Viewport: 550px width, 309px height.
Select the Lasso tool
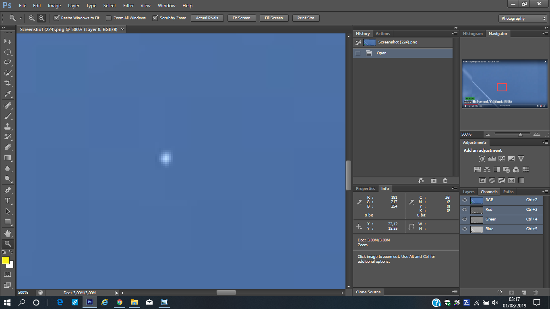[8, 62]
